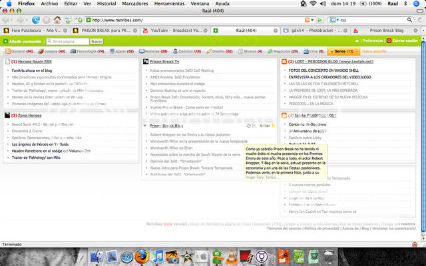Reload the page with the refresh icon

34,20
